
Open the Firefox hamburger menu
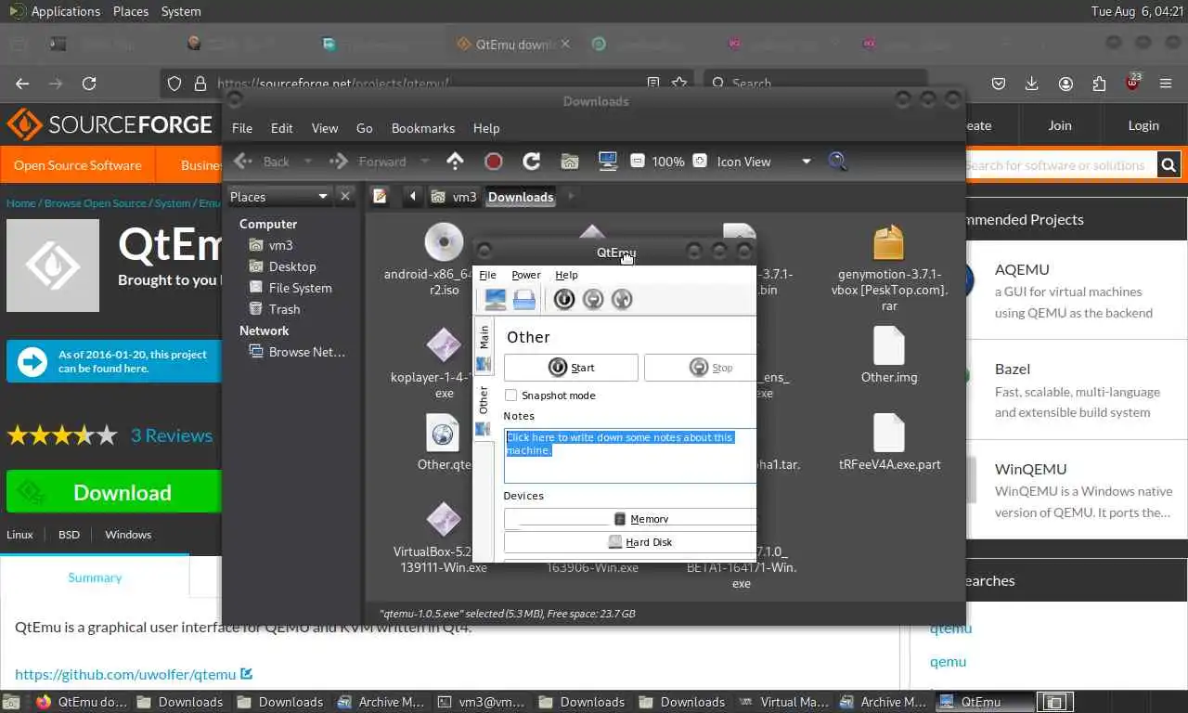pos(1166,84)
